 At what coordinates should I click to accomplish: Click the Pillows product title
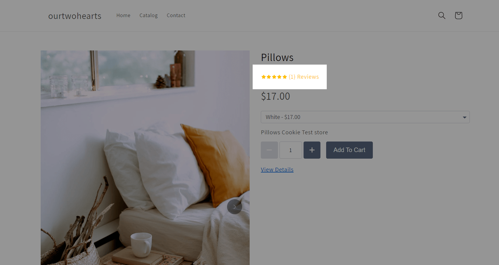click(x=277, y=57)
